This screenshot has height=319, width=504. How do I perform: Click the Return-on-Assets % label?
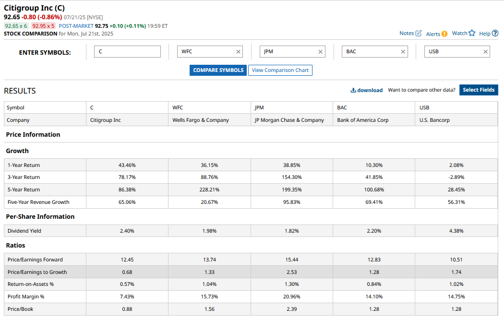[31, 284]
